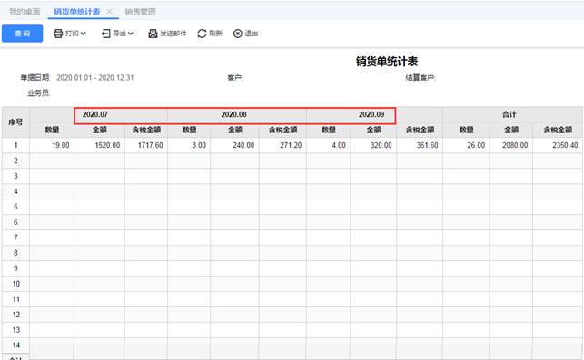The width and height of the screenshot is (584, 360).
Task: Click the 2080.00 total amount cell
Action: coord(511,145)
